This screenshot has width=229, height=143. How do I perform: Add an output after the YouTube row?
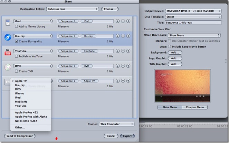tap(128, 51)
